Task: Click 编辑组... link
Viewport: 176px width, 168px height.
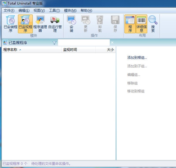Action: pos(133,75)
